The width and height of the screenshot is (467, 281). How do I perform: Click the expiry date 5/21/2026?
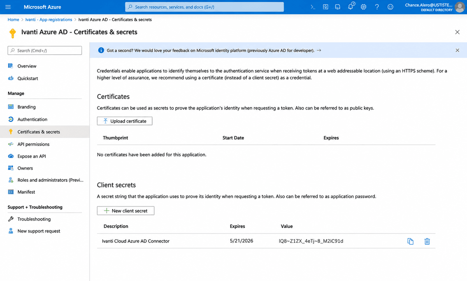[241, 241]
